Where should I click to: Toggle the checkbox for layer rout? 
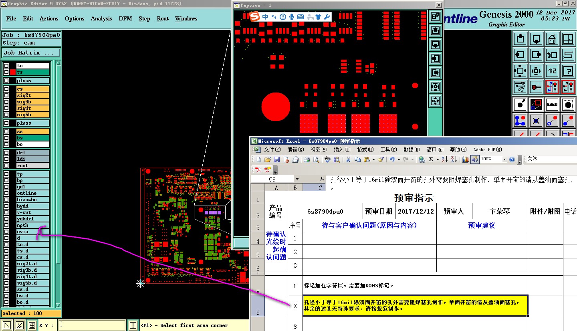(x=6, y=165)
